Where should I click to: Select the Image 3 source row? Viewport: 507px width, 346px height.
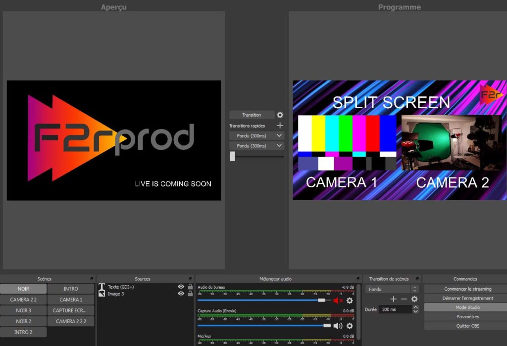pyautogui.click(x=146, y=294)
